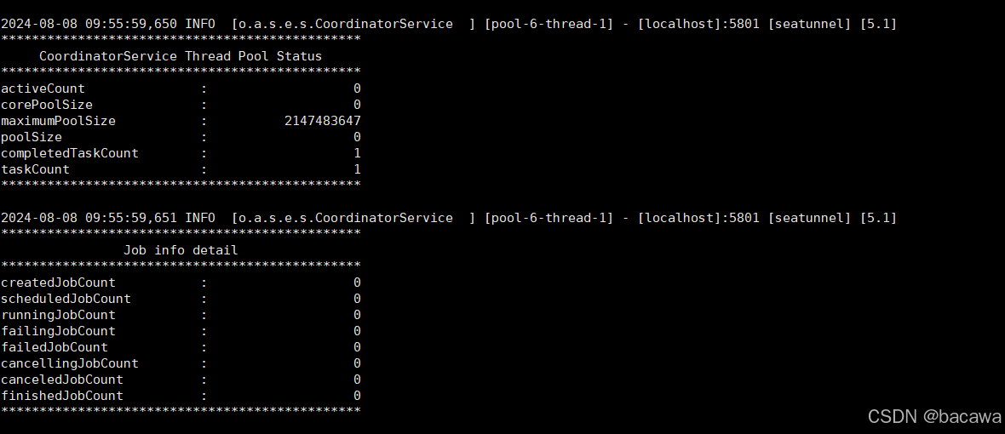Image resolution: width=1005 pixels, height=434 pixels.
Task: Click the activeCount label
Action: (43, 89)
